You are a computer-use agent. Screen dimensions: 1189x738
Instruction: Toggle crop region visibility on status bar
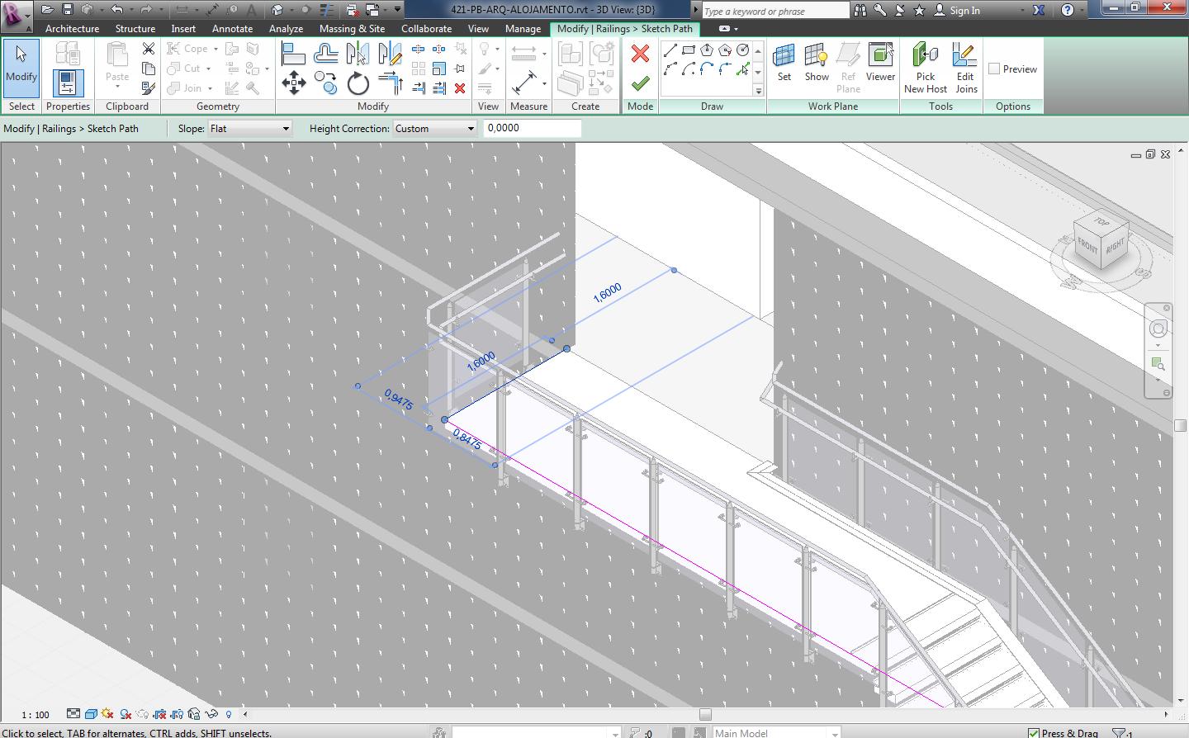(175, 714)
